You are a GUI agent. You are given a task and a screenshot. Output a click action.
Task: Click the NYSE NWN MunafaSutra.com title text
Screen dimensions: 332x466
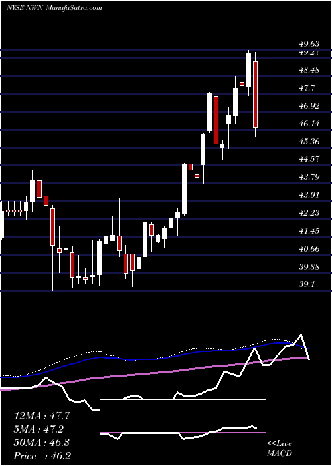pos(54,8)
